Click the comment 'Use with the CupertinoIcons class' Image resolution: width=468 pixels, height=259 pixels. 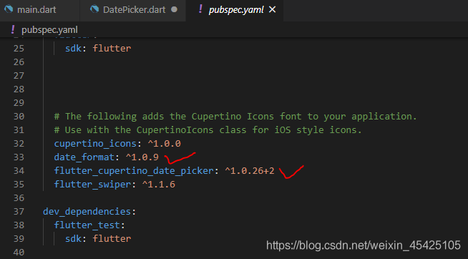[208, 129]
